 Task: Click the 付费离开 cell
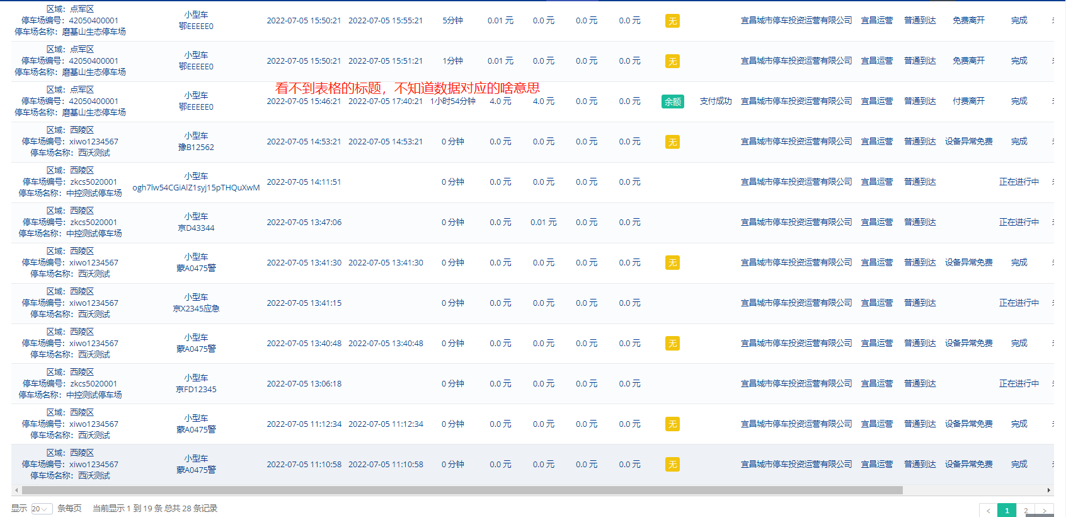[x=968, y=102]
